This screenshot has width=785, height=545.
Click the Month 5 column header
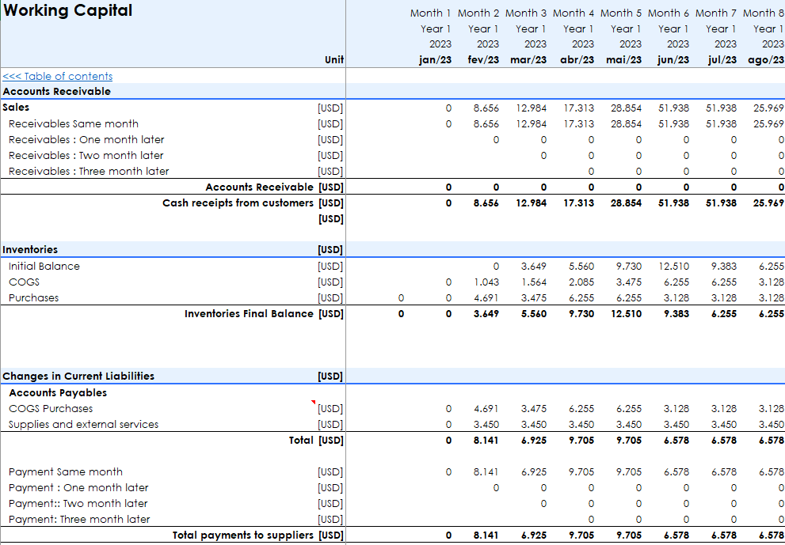point(622,13)
